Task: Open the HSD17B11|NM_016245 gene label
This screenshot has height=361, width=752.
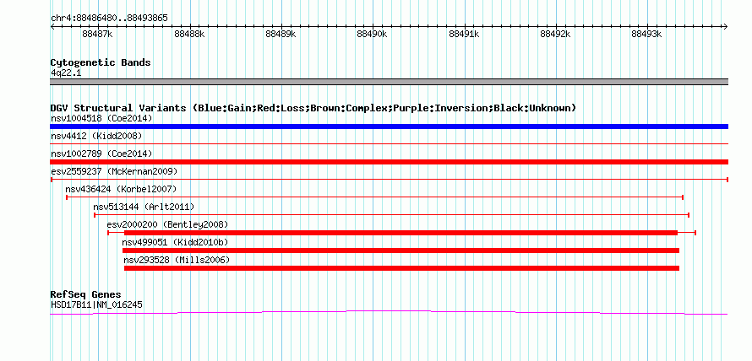Action: tap(96, 304)
